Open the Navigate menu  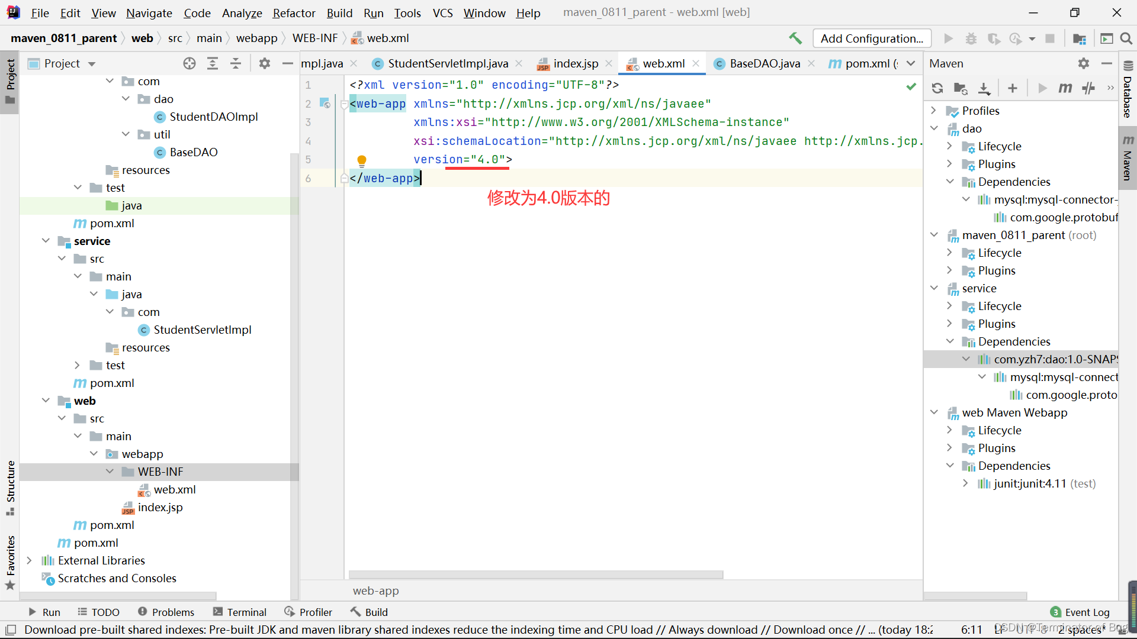tap(149, 12)
